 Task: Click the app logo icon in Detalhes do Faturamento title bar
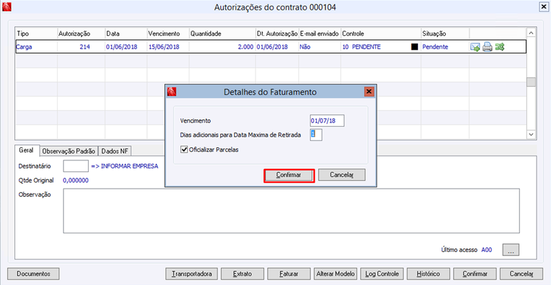pyautogui.click(x=171, y=92)
